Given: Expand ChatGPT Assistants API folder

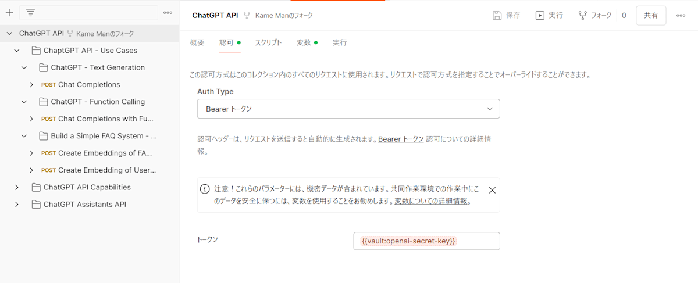Looking at the screenshot, I should [17, 205].
